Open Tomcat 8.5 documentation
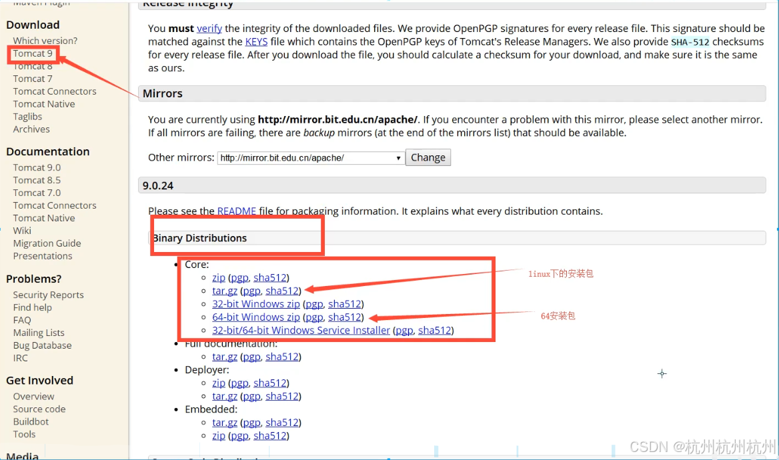Screen dimensions: 779x460 point(37,180)
